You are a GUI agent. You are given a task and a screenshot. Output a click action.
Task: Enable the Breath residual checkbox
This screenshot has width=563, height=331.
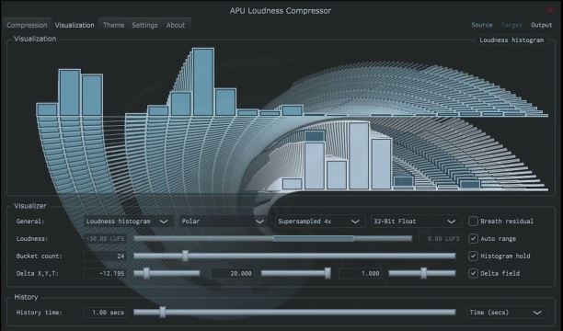[473, 222]
